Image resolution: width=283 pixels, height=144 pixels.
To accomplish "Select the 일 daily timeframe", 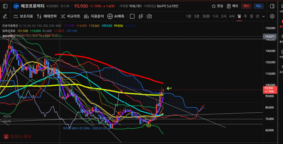I will (x=239, y=16).
